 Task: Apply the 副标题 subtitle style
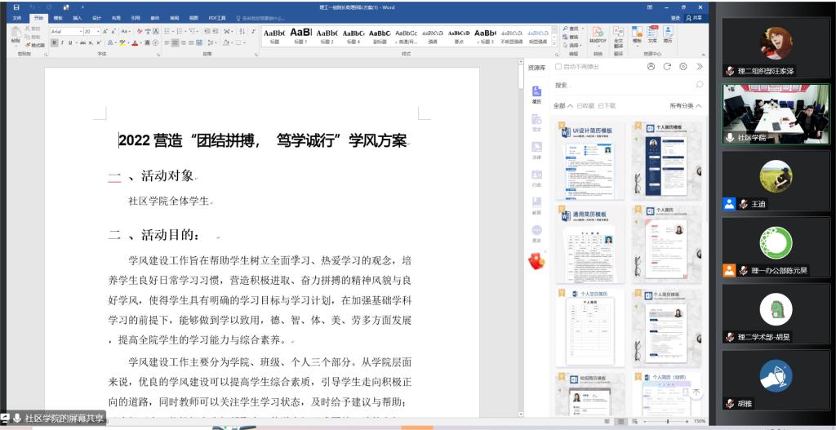tap(380, 36)
